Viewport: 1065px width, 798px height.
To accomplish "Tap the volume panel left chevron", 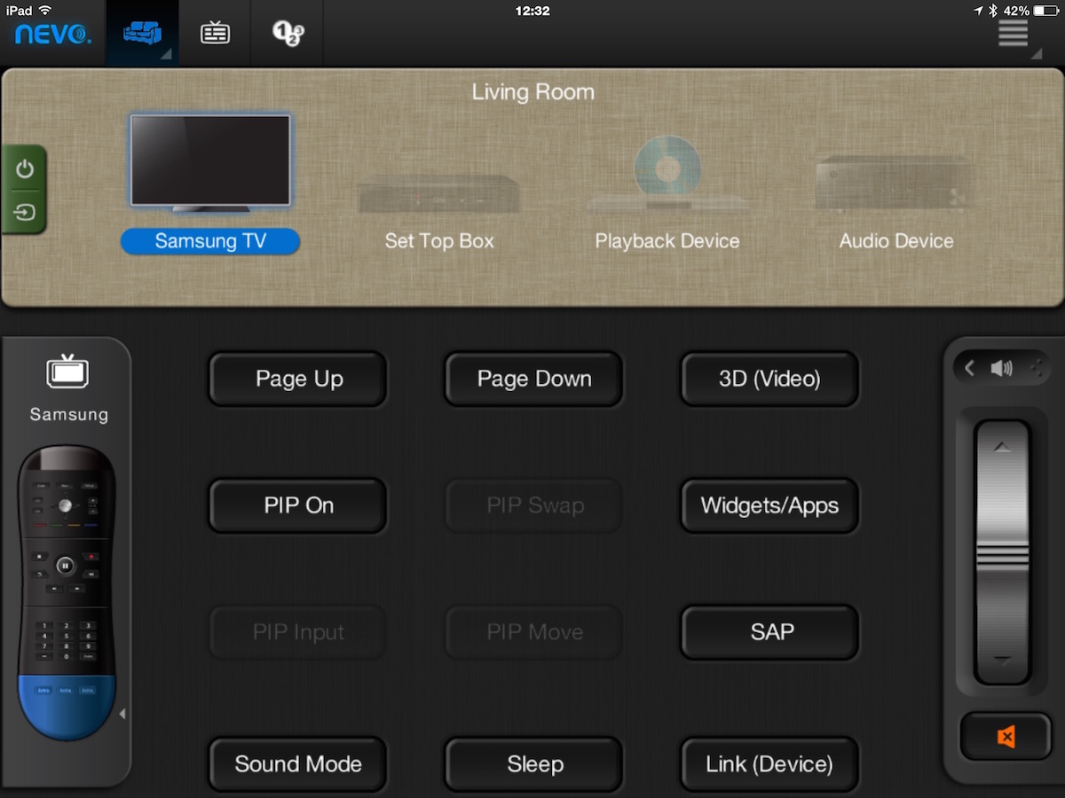I will click(969, 368).
